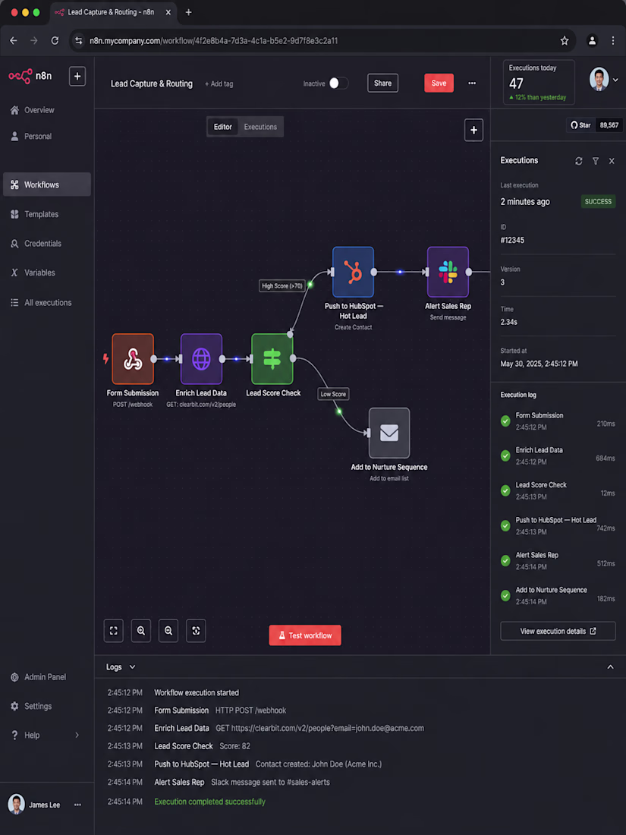
Task: Switch to the Editor tab
Action: coord(222,127)
